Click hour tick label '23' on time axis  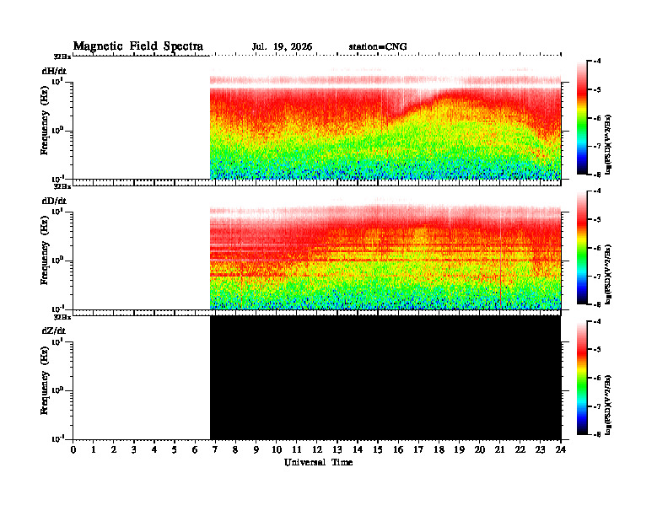[540, 450]
